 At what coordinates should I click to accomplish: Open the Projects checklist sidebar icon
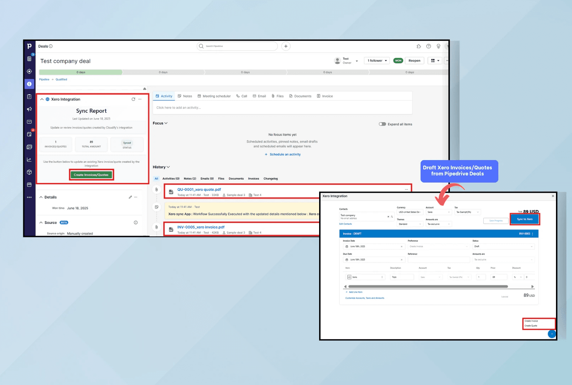click(x=29, y=96)
